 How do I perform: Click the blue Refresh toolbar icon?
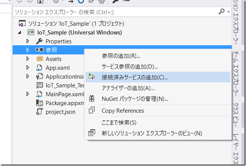[81, 1]
